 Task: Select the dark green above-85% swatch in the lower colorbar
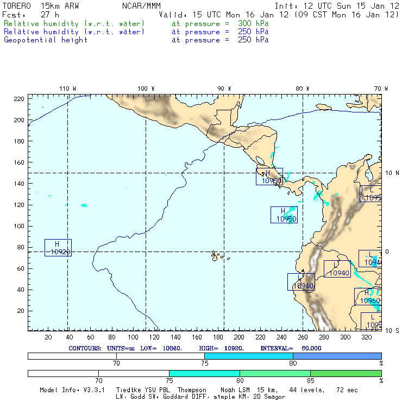346,373
